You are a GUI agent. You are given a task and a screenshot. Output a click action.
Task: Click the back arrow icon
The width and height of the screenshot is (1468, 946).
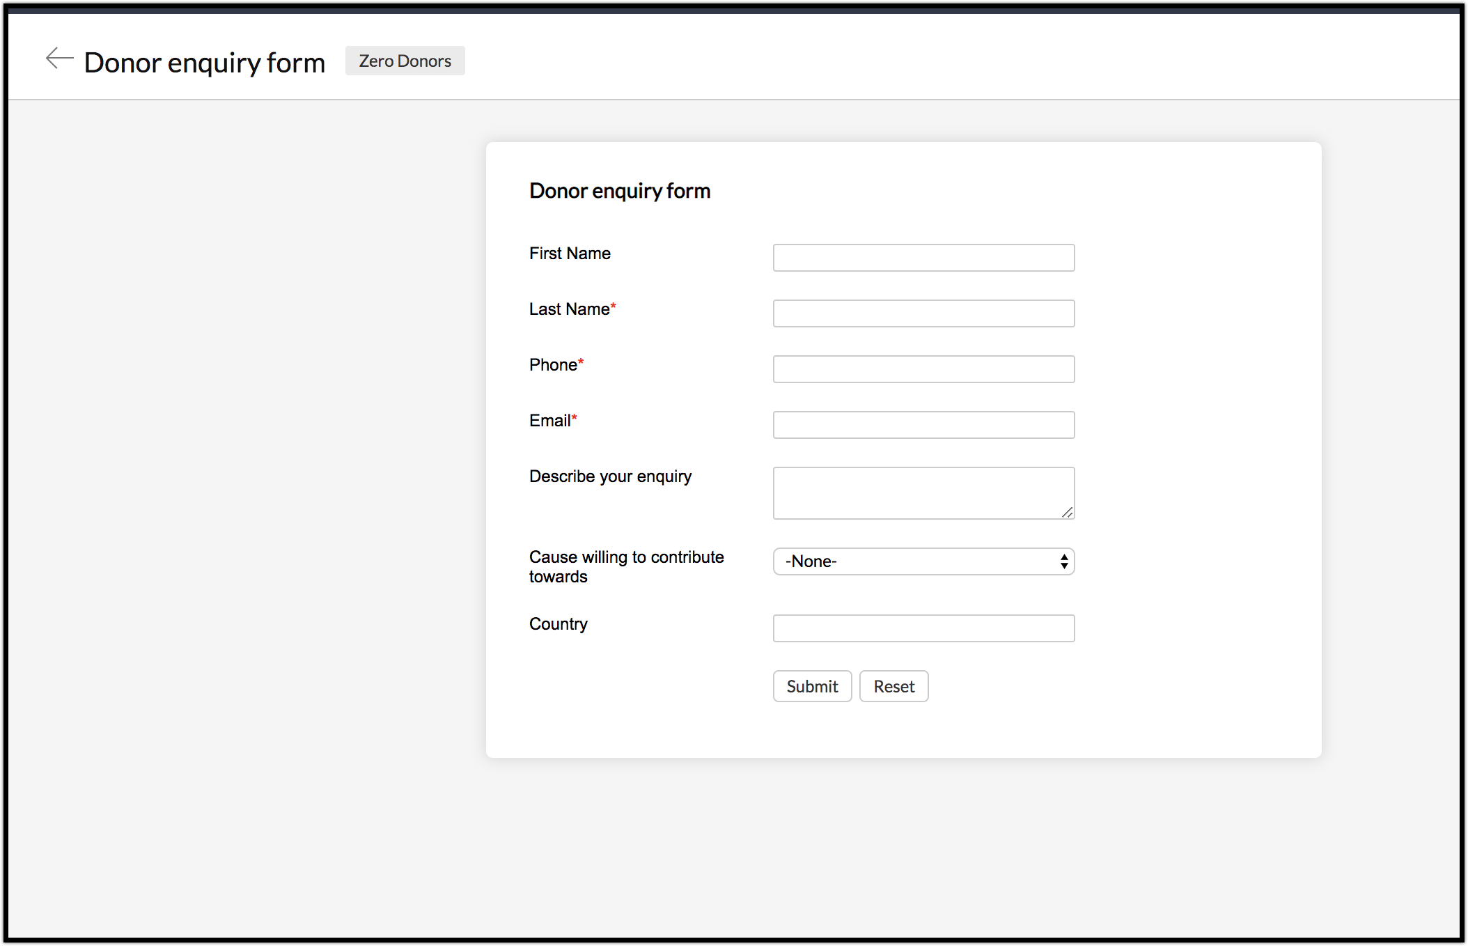pyautogui.click(x=59, y=59)
